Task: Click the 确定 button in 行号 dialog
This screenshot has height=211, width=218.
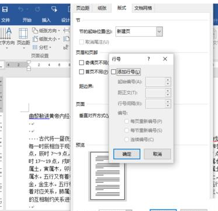Action: coord(127,154)
